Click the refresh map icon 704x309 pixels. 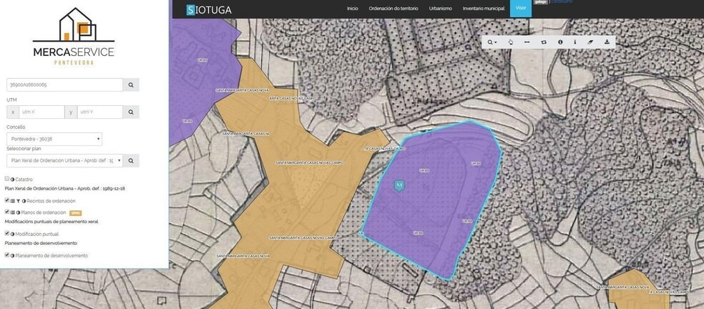(x=544, y=42)
